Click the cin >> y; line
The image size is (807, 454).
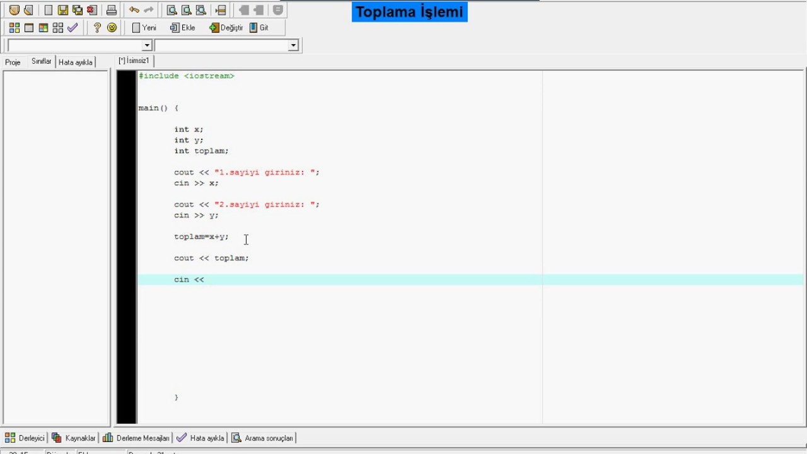tap(197, 215)
